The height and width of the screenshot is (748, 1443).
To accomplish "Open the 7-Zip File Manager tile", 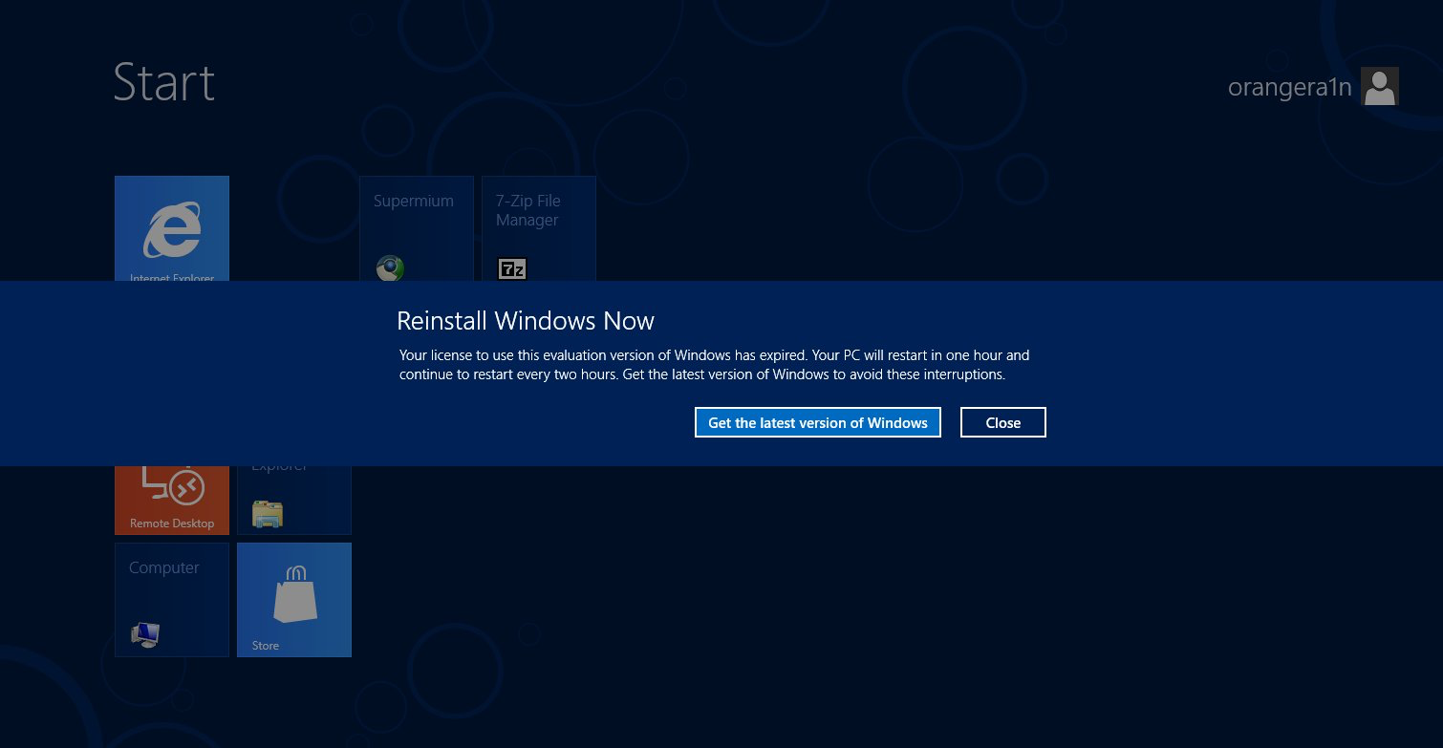I will (539, 228).
